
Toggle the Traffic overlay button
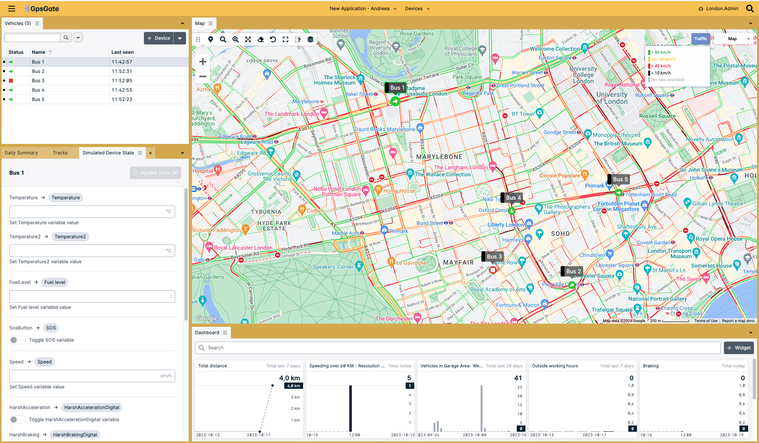pos(700,39)
